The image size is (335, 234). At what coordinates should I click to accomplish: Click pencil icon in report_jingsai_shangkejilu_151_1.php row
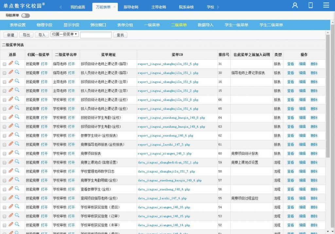pos(11,72)
